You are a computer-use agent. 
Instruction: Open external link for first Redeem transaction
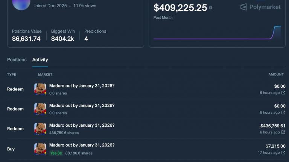283,93
